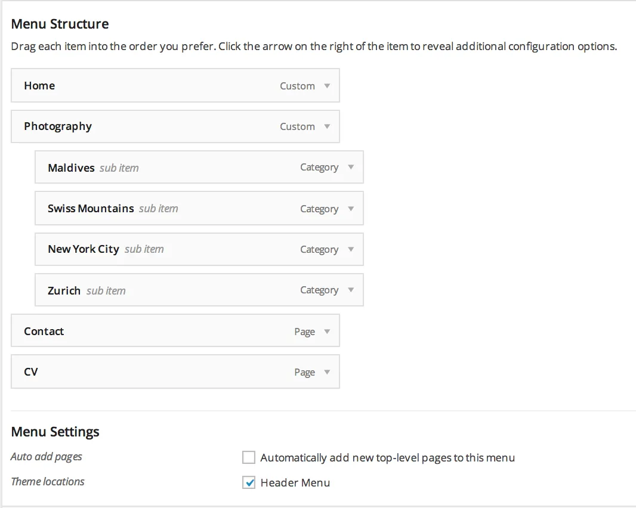Screen dimensions: 636x508
Task: Expand the Photography item options arrow
Action: 327,126
